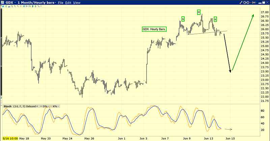270x141 pixels.
Task: Click the 21.75 price axis label
Action: (265, 101)
